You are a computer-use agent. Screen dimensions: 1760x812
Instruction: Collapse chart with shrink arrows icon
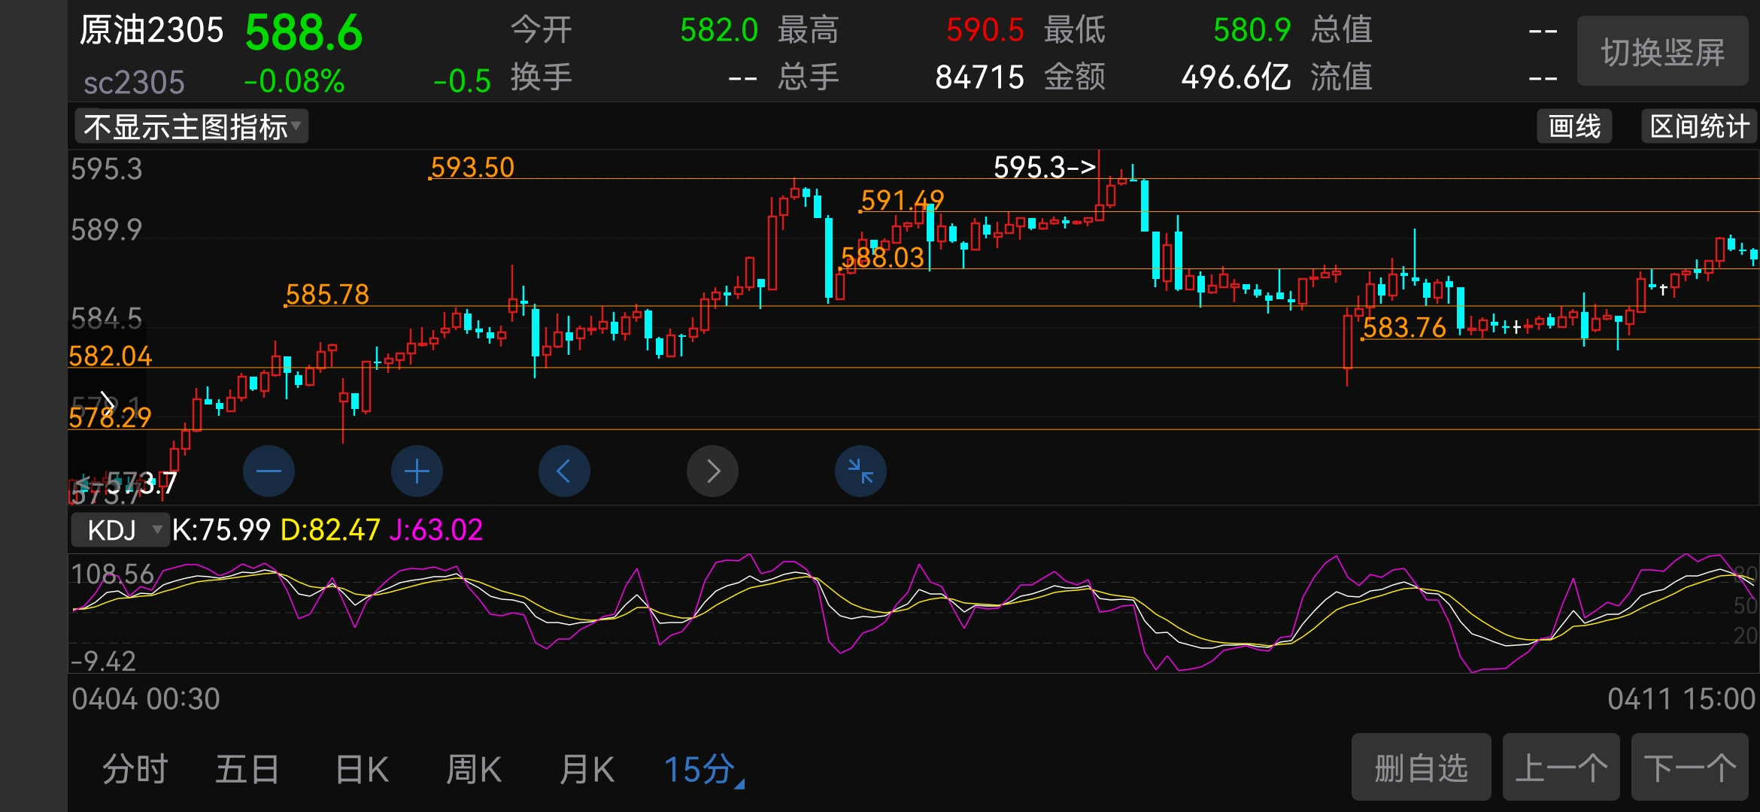click(860, 471)
